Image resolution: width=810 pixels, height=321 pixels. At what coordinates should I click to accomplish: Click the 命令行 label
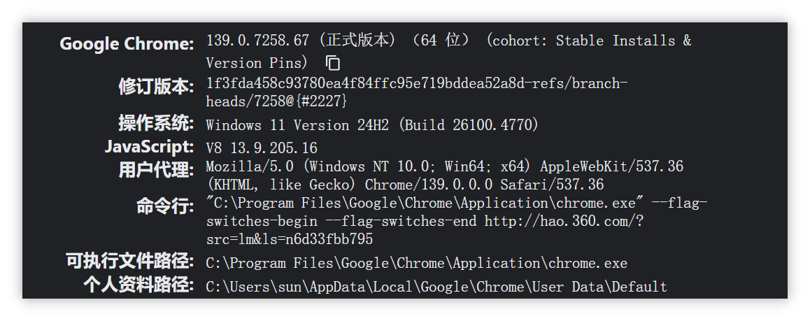tap(165, 206)
